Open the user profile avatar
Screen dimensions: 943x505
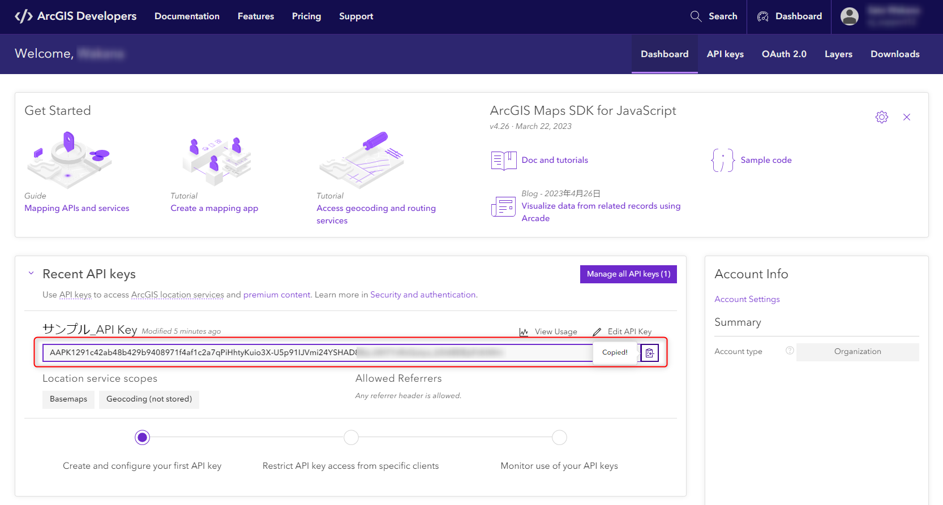[x=849, y=16]
